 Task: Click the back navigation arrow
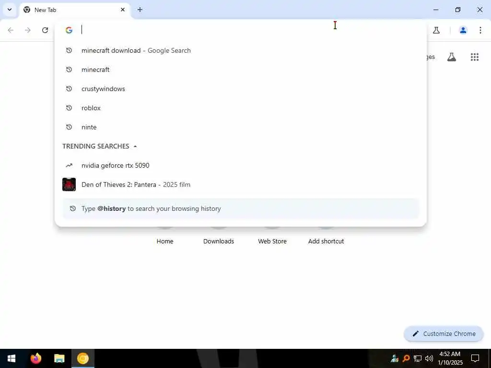(x=11, y=30)
